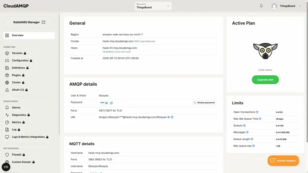Viewport: 308px width, 173px height.
Task: Click the Plugins cube icon
Action: [7, 75]
